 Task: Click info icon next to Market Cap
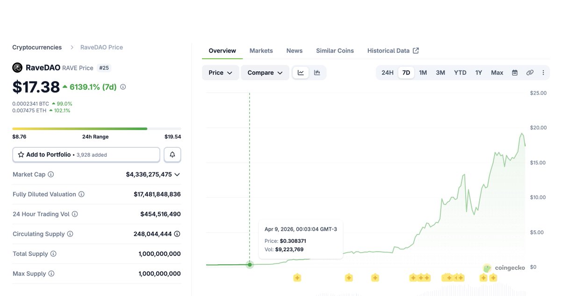(51, 174)
